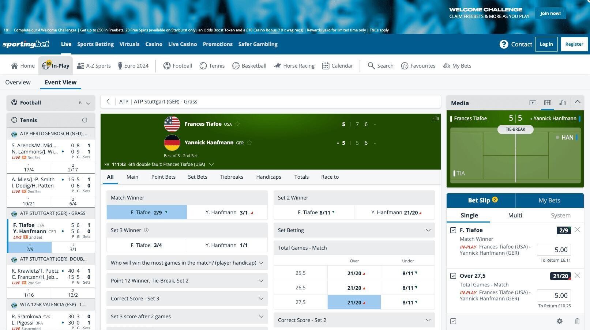
Task: Open the In-Play section with 69 badge
Action: coord(56,66)
